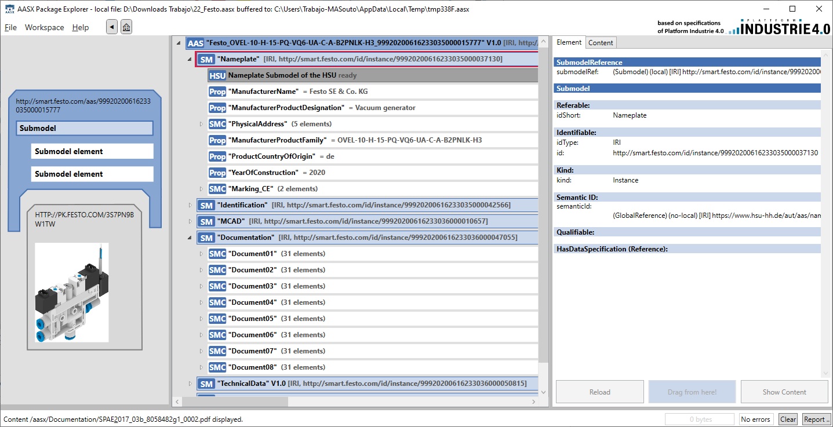The width and height of the screenshot is (833, 427).
Task: Collapse the Documentation submodel
Action: click(190, 238)
